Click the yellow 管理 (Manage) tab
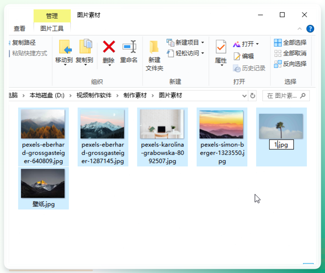 pyautogui.click(x=52, y=16)
